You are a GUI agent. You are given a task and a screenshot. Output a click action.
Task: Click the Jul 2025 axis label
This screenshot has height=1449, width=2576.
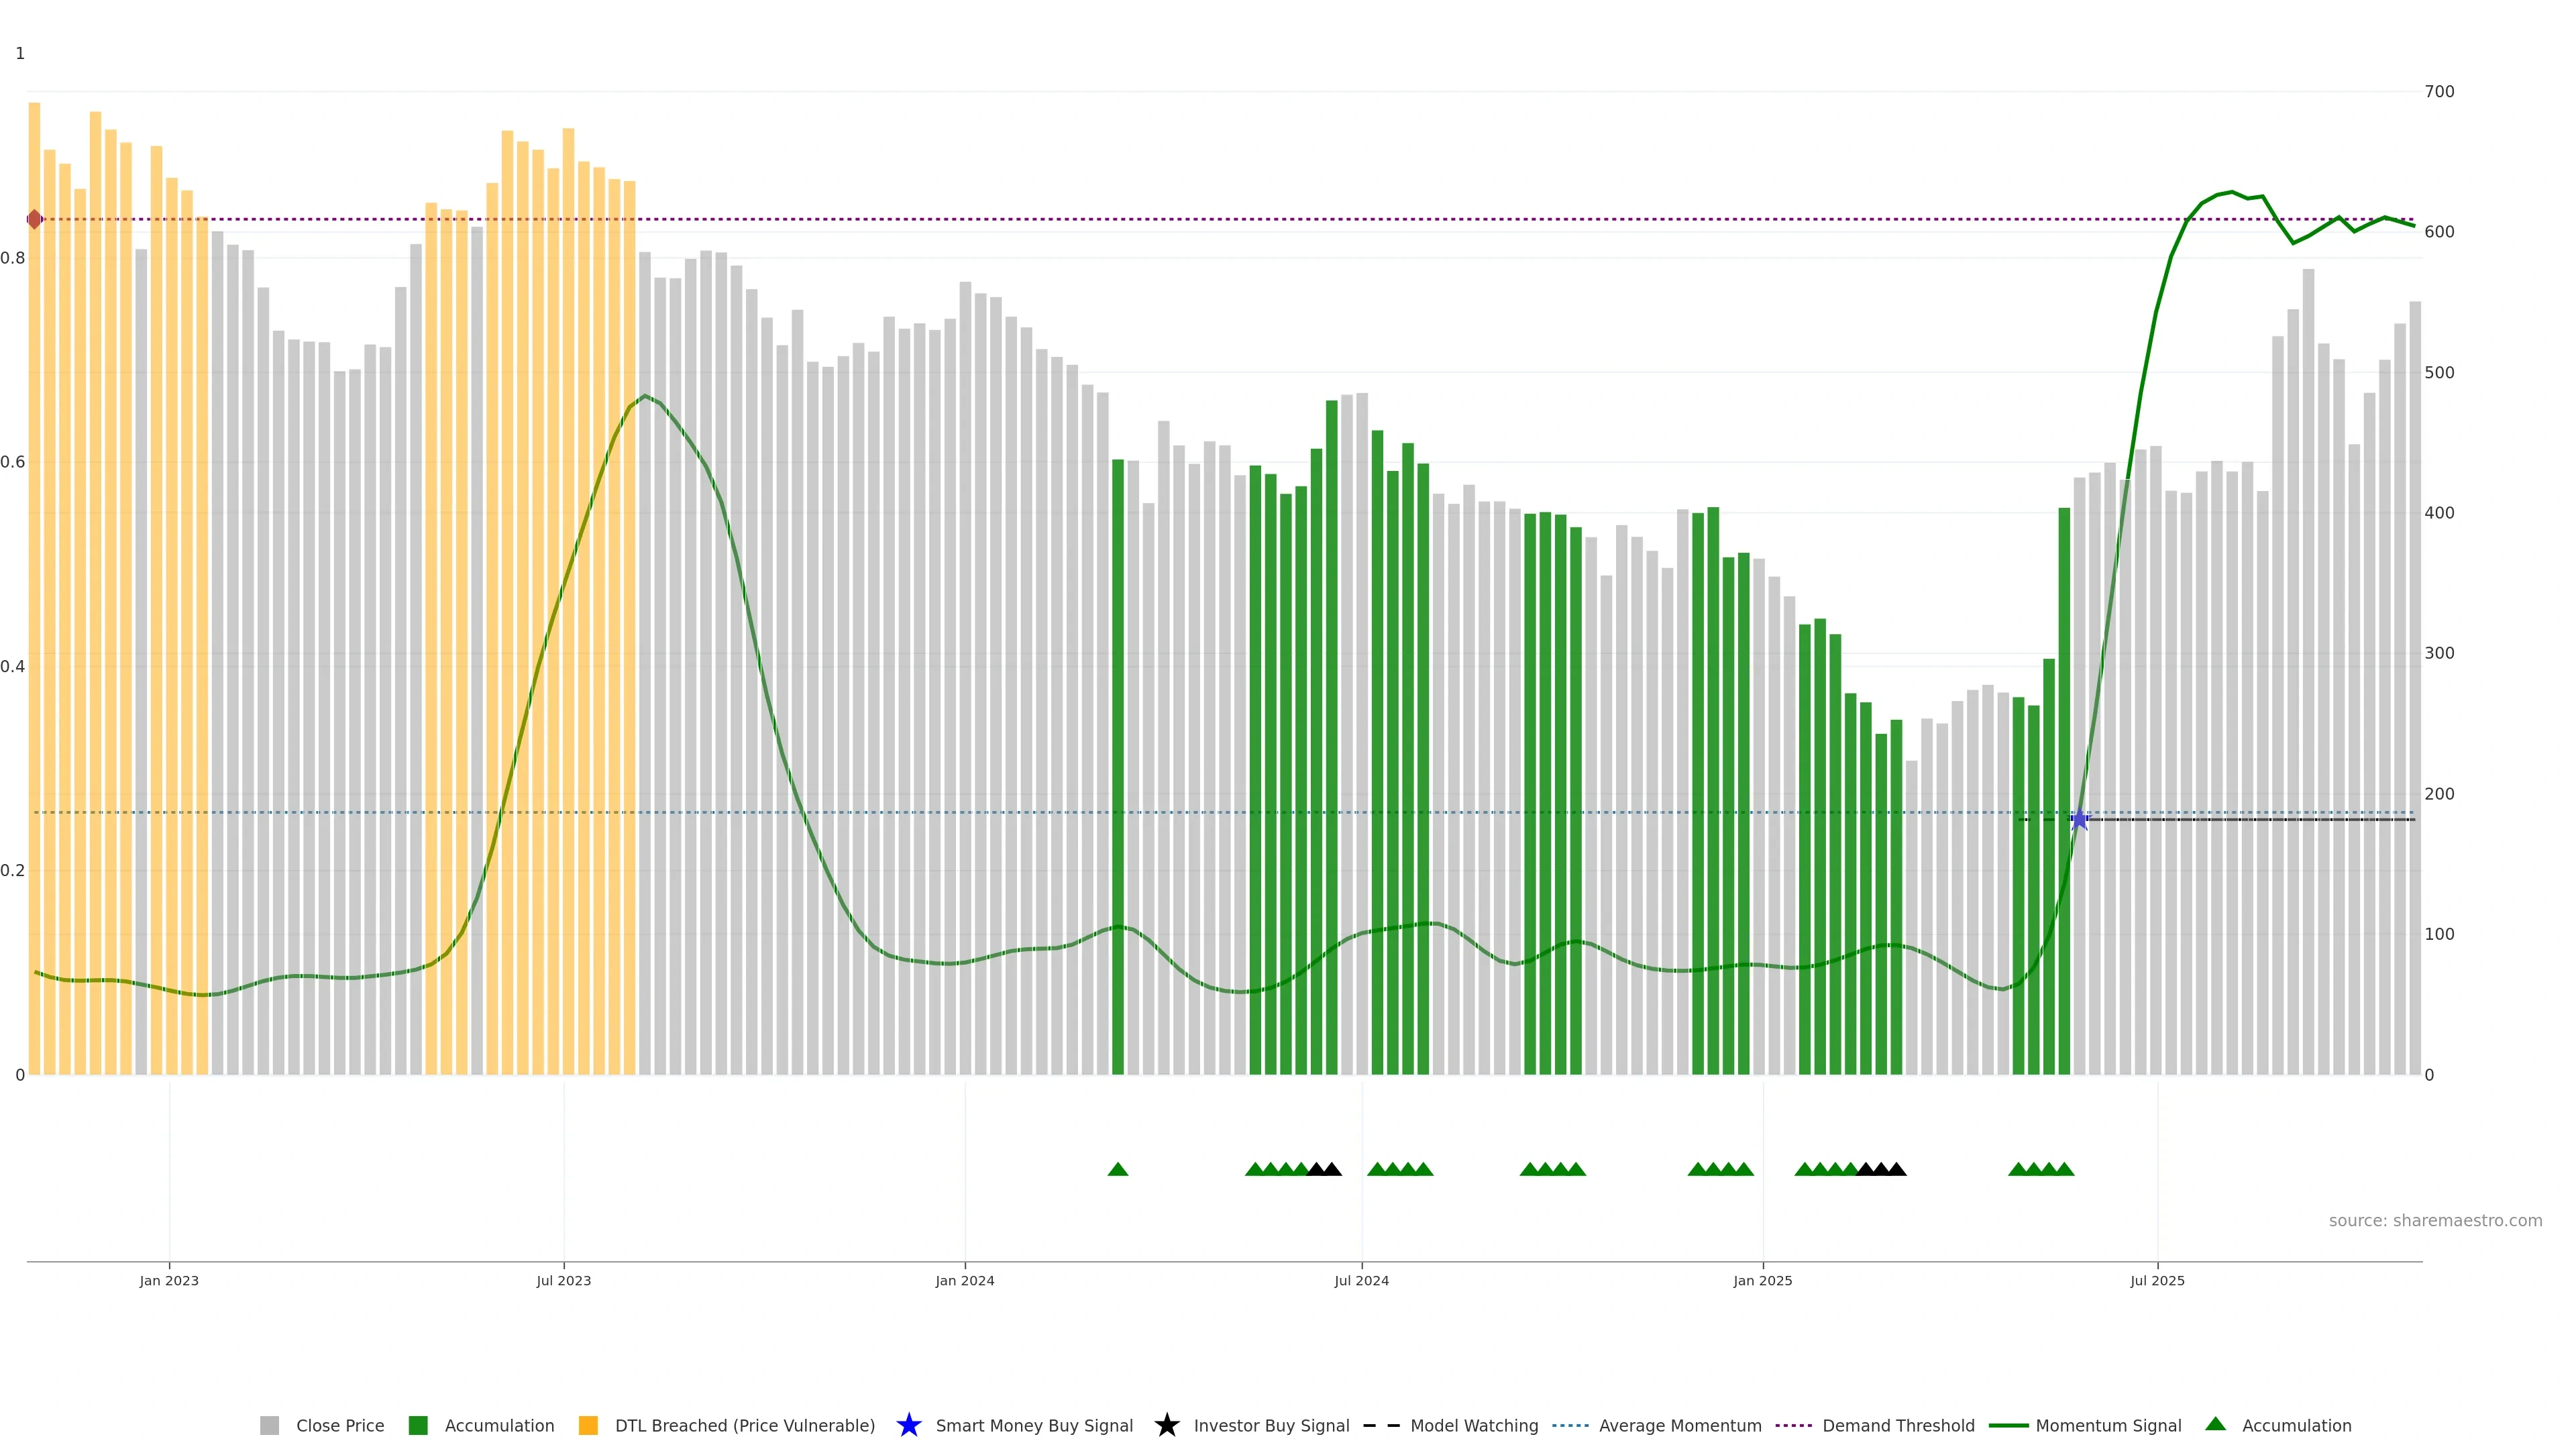[2157, 1281]
